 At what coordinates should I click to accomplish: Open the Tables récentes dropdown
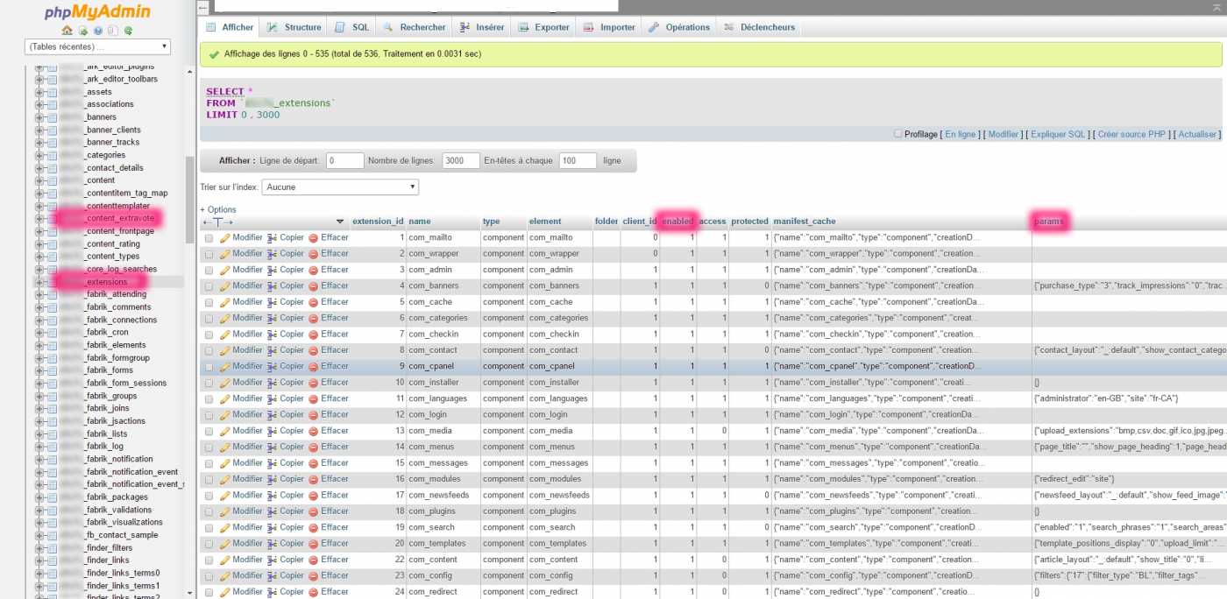98,46
